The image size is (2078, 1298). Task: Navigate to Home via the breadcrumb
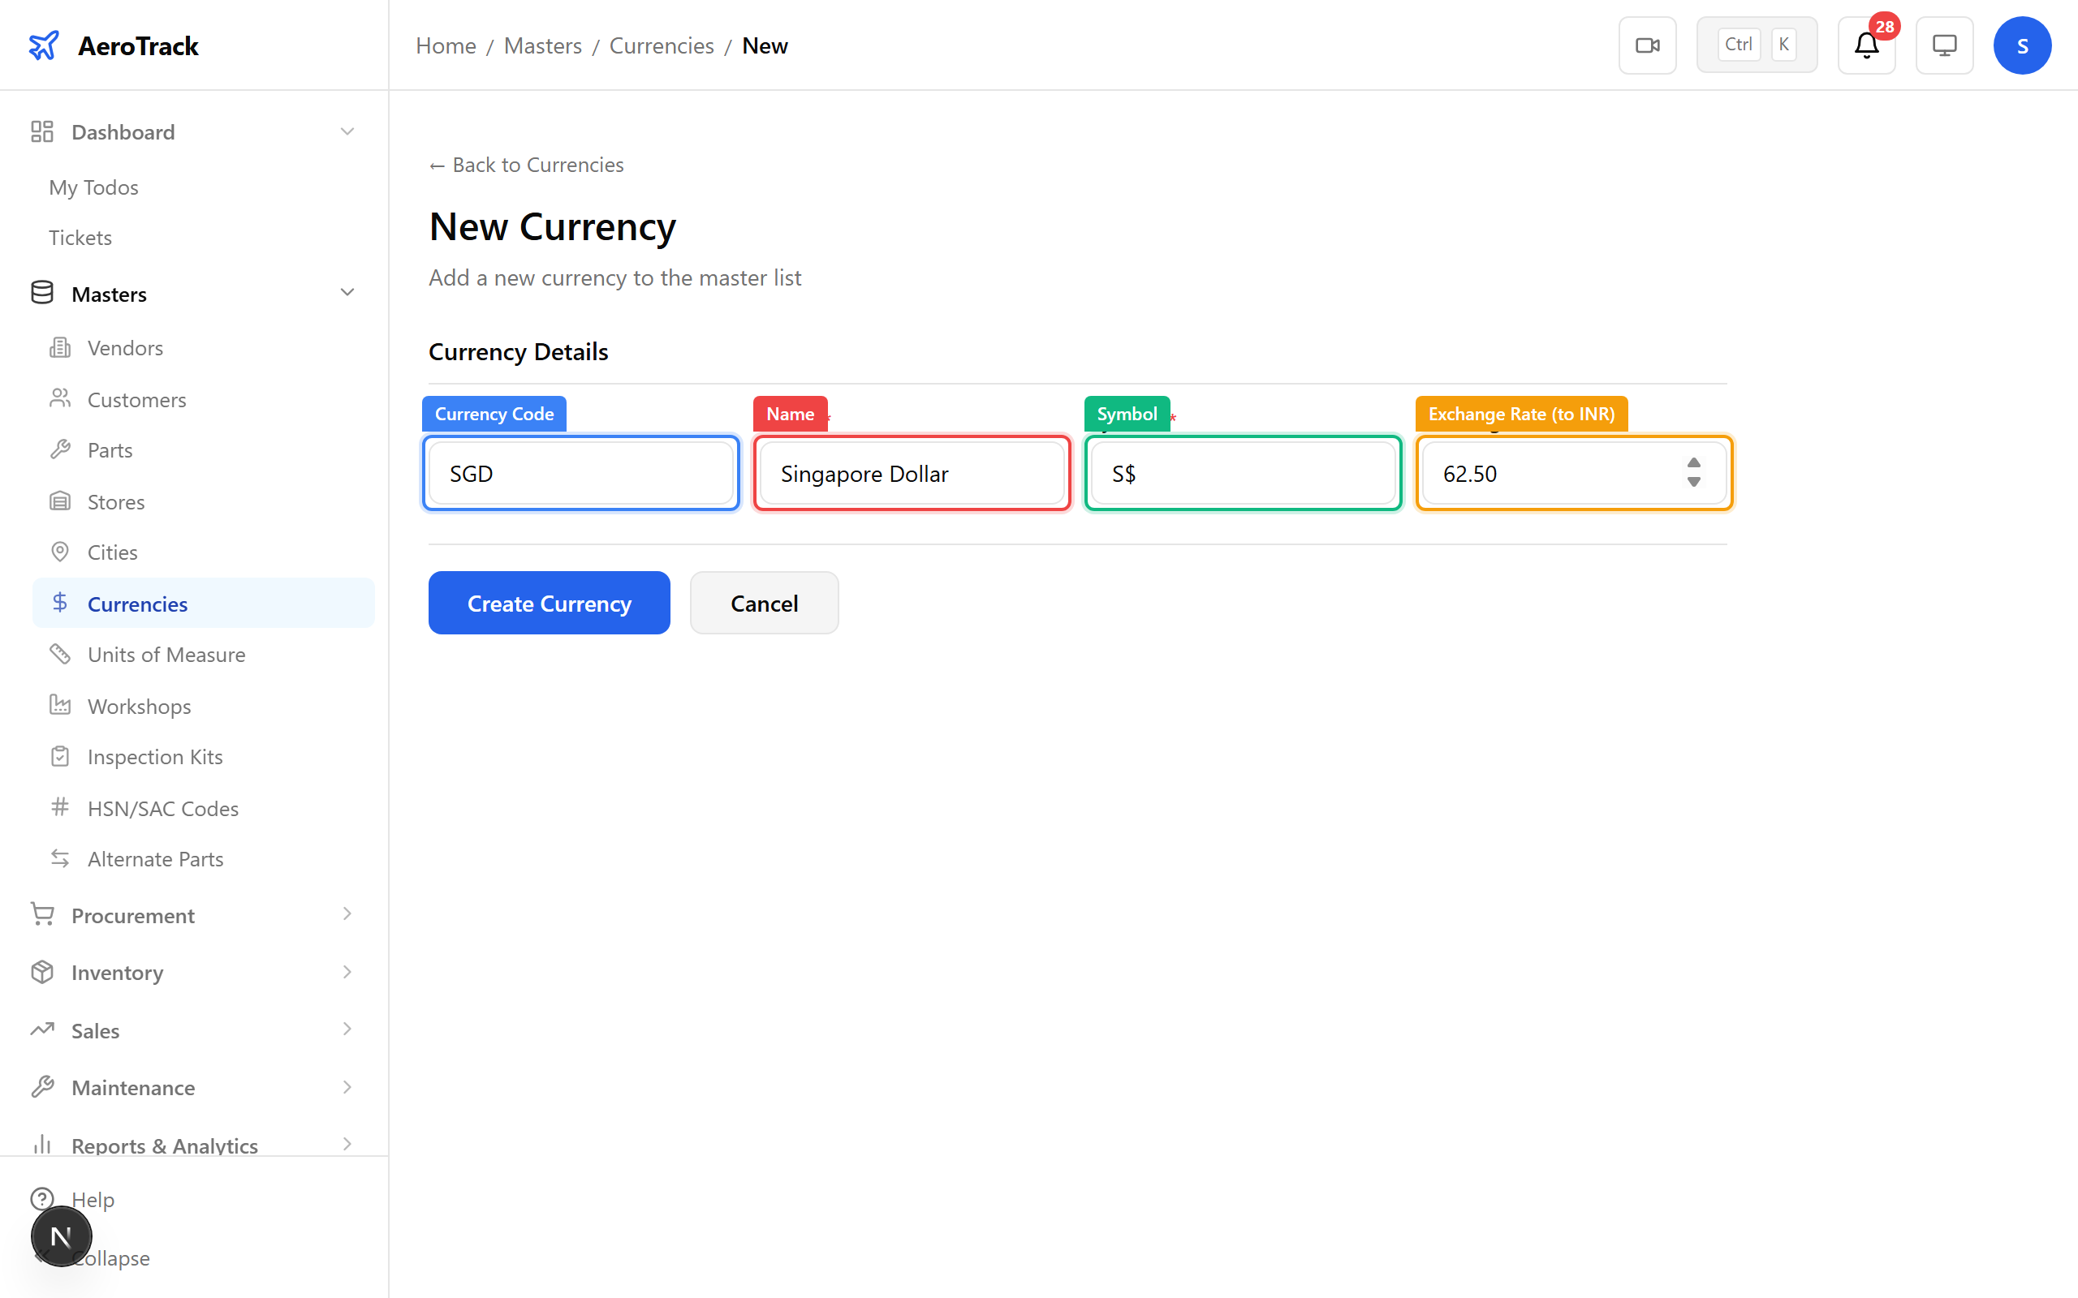(446, 45)
